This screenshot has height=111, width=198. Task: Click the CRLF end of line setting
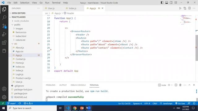(x=155, y=104)
